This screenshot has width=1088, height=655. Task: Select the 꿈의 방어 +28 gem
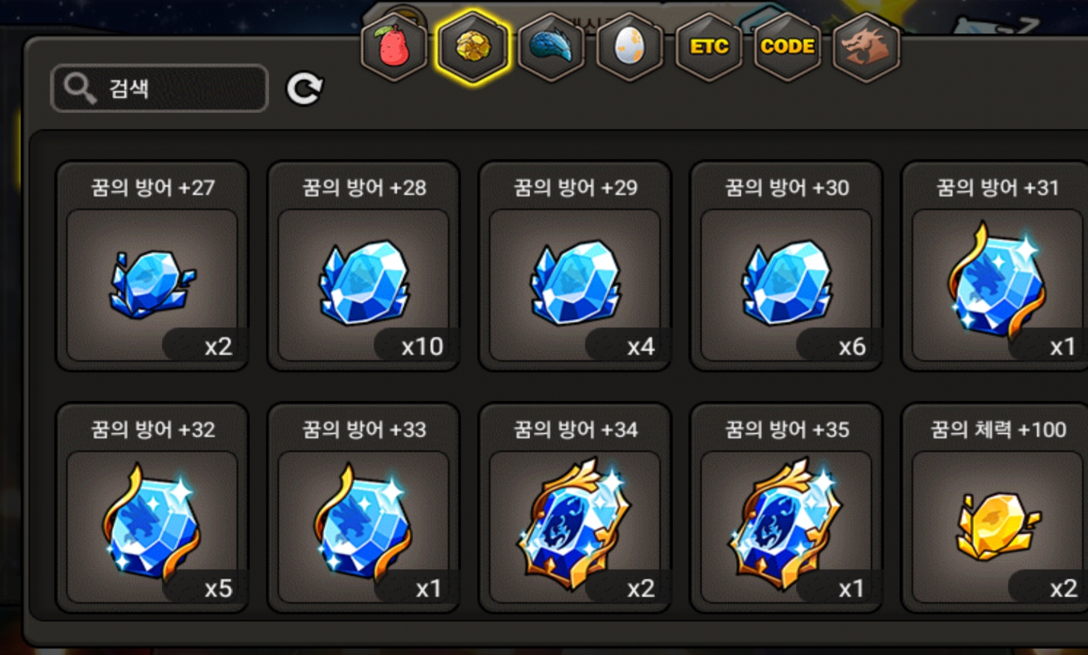[x=364, y=266]
